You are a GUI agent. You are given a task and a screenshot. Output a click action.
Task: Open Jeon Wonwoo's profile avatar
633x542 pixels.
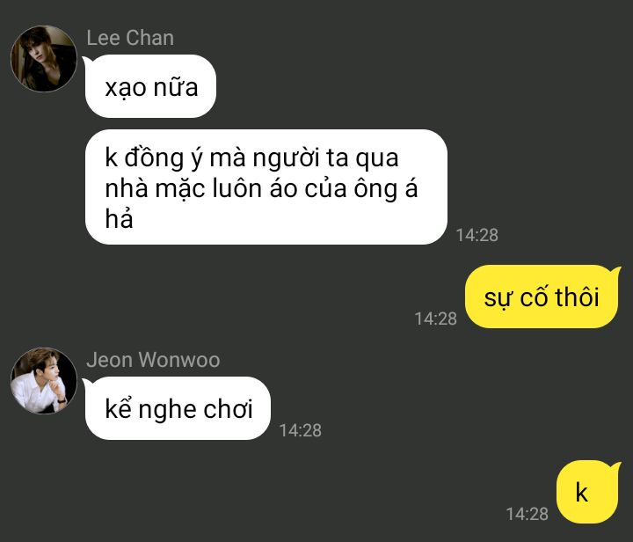pyautogui.click(x=44, y=380)
